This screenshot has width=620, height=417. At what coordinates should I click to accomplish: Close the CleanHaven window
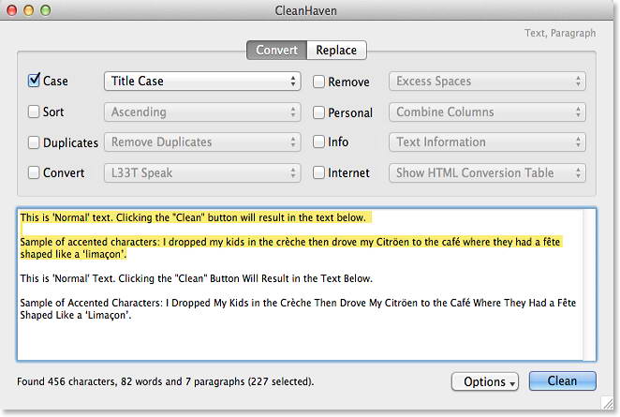[x=12, y=10]
